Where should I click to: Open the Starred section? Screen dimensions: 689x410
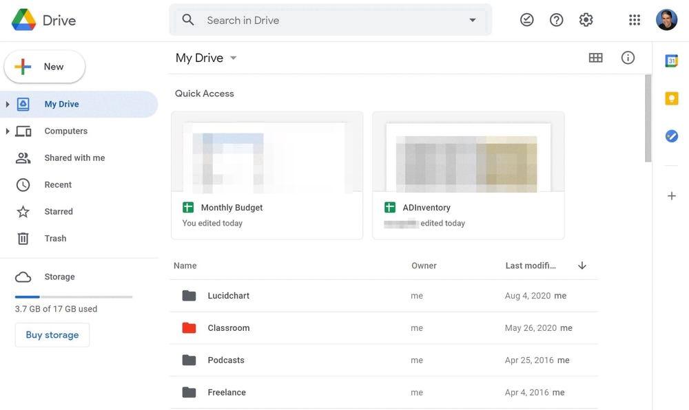[x=59, y=211]
